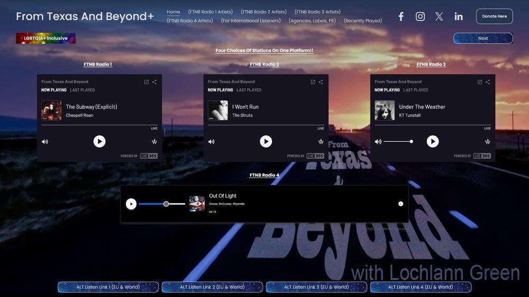Open Agencies, Labels, PR page
Screen dimensions: 529x297
[312, 21]
